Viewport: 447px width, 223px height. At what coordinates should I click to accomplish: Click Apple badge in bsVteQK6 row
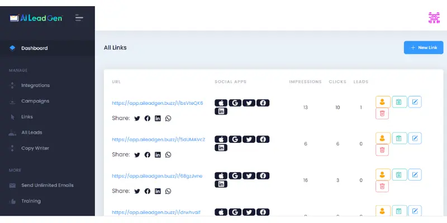point(221,103)
